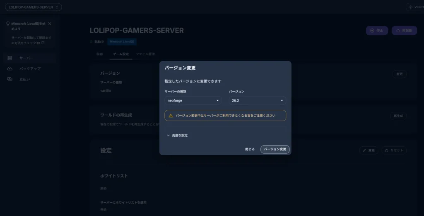
Task: Click the 停止 button to stop server
Action: 377,31
